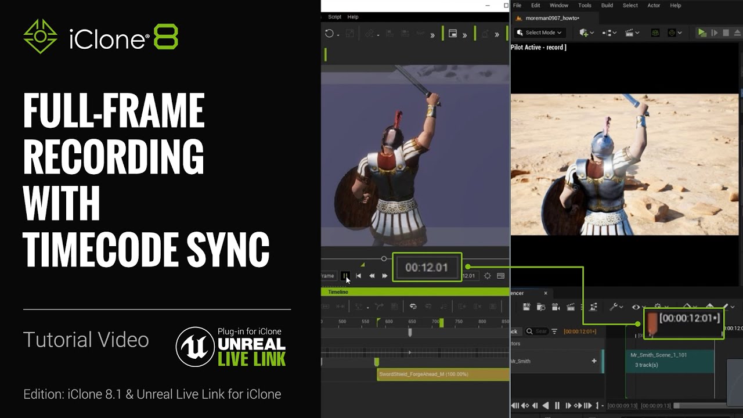Expand iClone overflow chevrons after layout icon
743x418 pixels.
tap(464, 35)
